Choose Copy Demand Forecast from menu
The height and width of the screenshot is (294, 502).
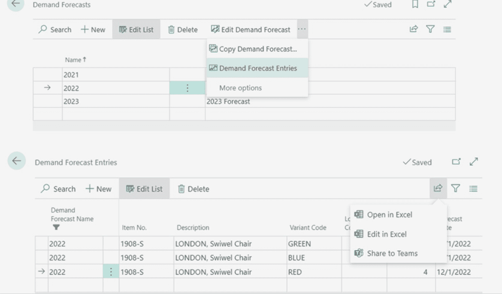tap(257, 49)
